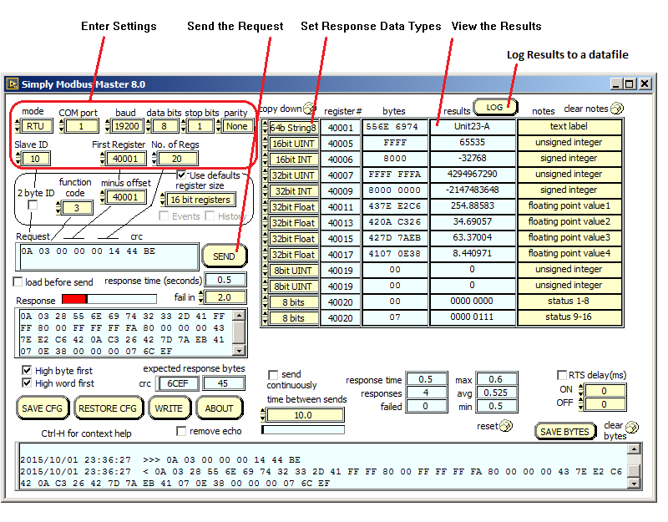Open the ABOUT dialog

219,408
